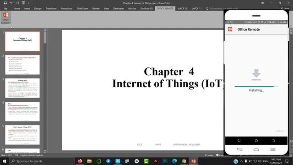Tap the phone Back navigation arrow

[239, 149]
